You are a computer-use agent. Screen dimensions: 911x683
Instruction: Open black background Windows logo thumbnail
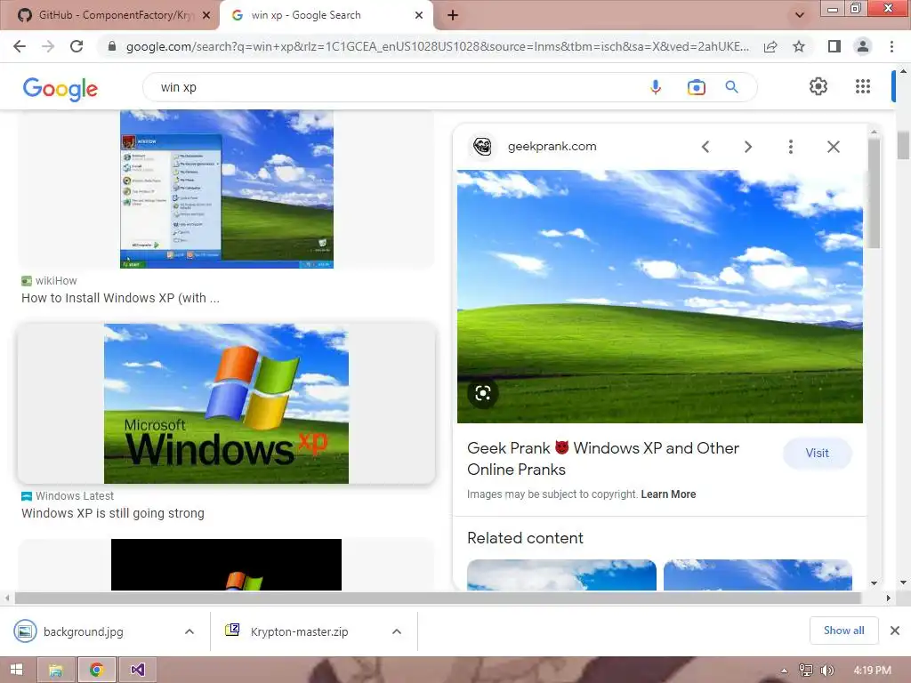click(226, 565)
